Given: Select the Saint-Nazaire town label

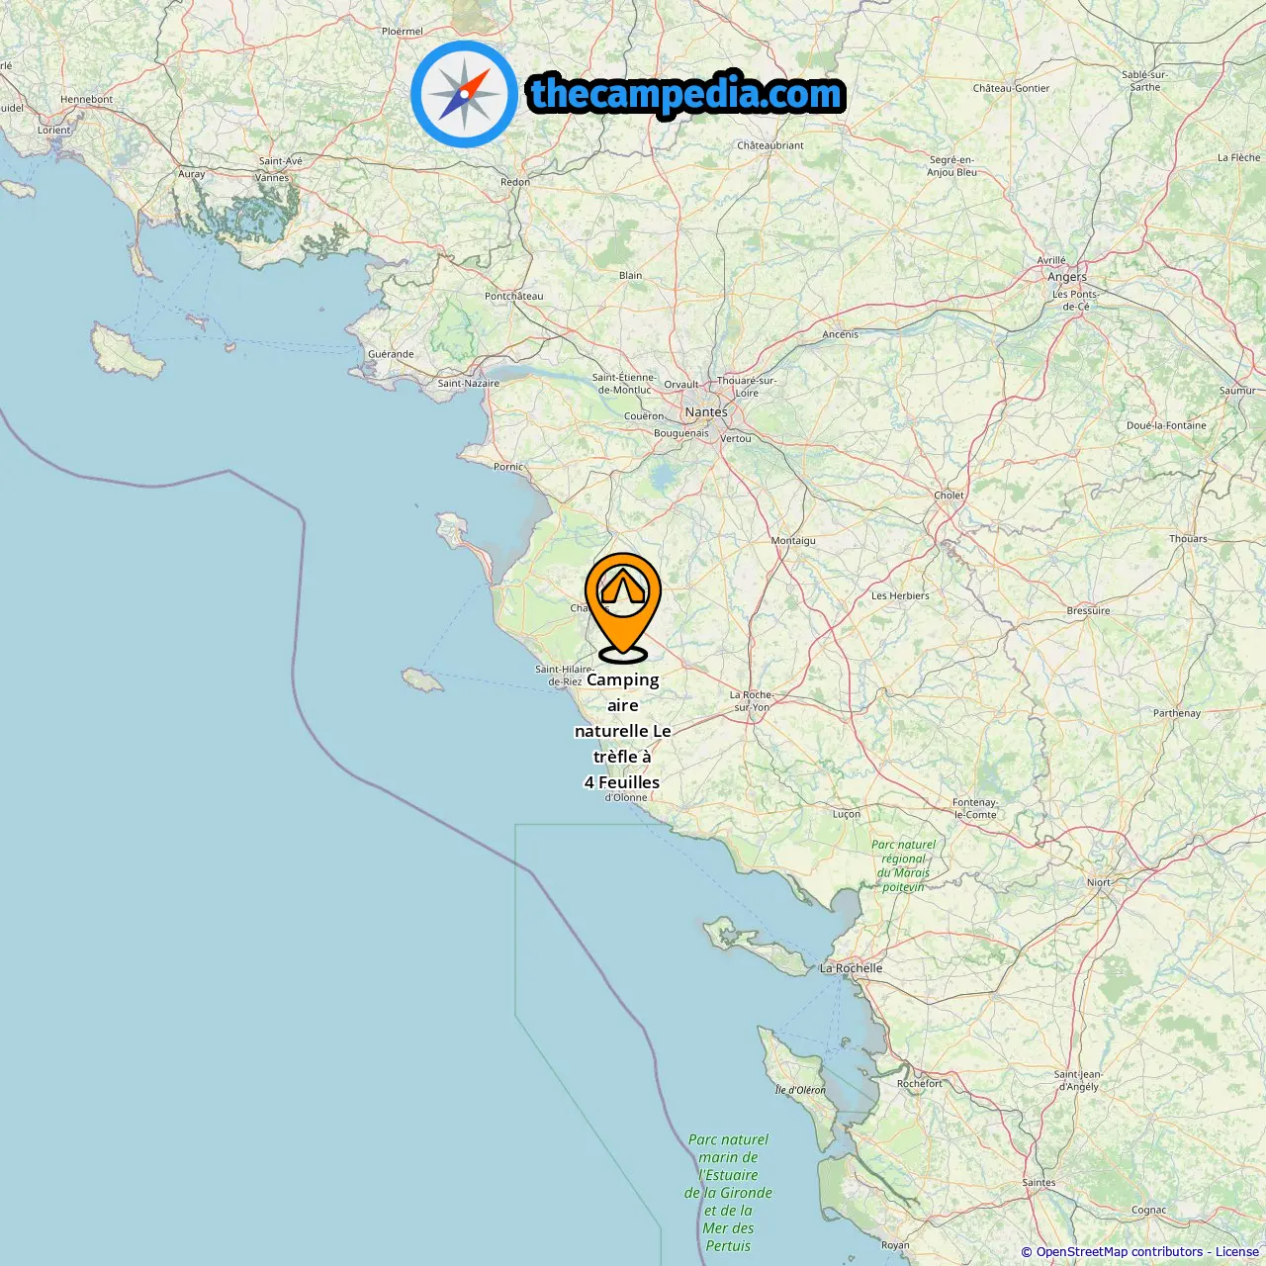Looking at the screenshot, I should pyautogui.click(x=469, y=384).
